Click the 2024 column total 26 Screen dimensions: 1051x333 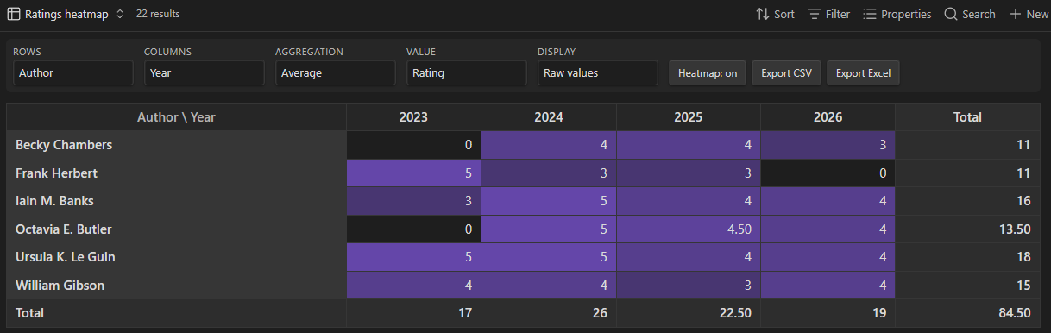(x=549, y=313)
